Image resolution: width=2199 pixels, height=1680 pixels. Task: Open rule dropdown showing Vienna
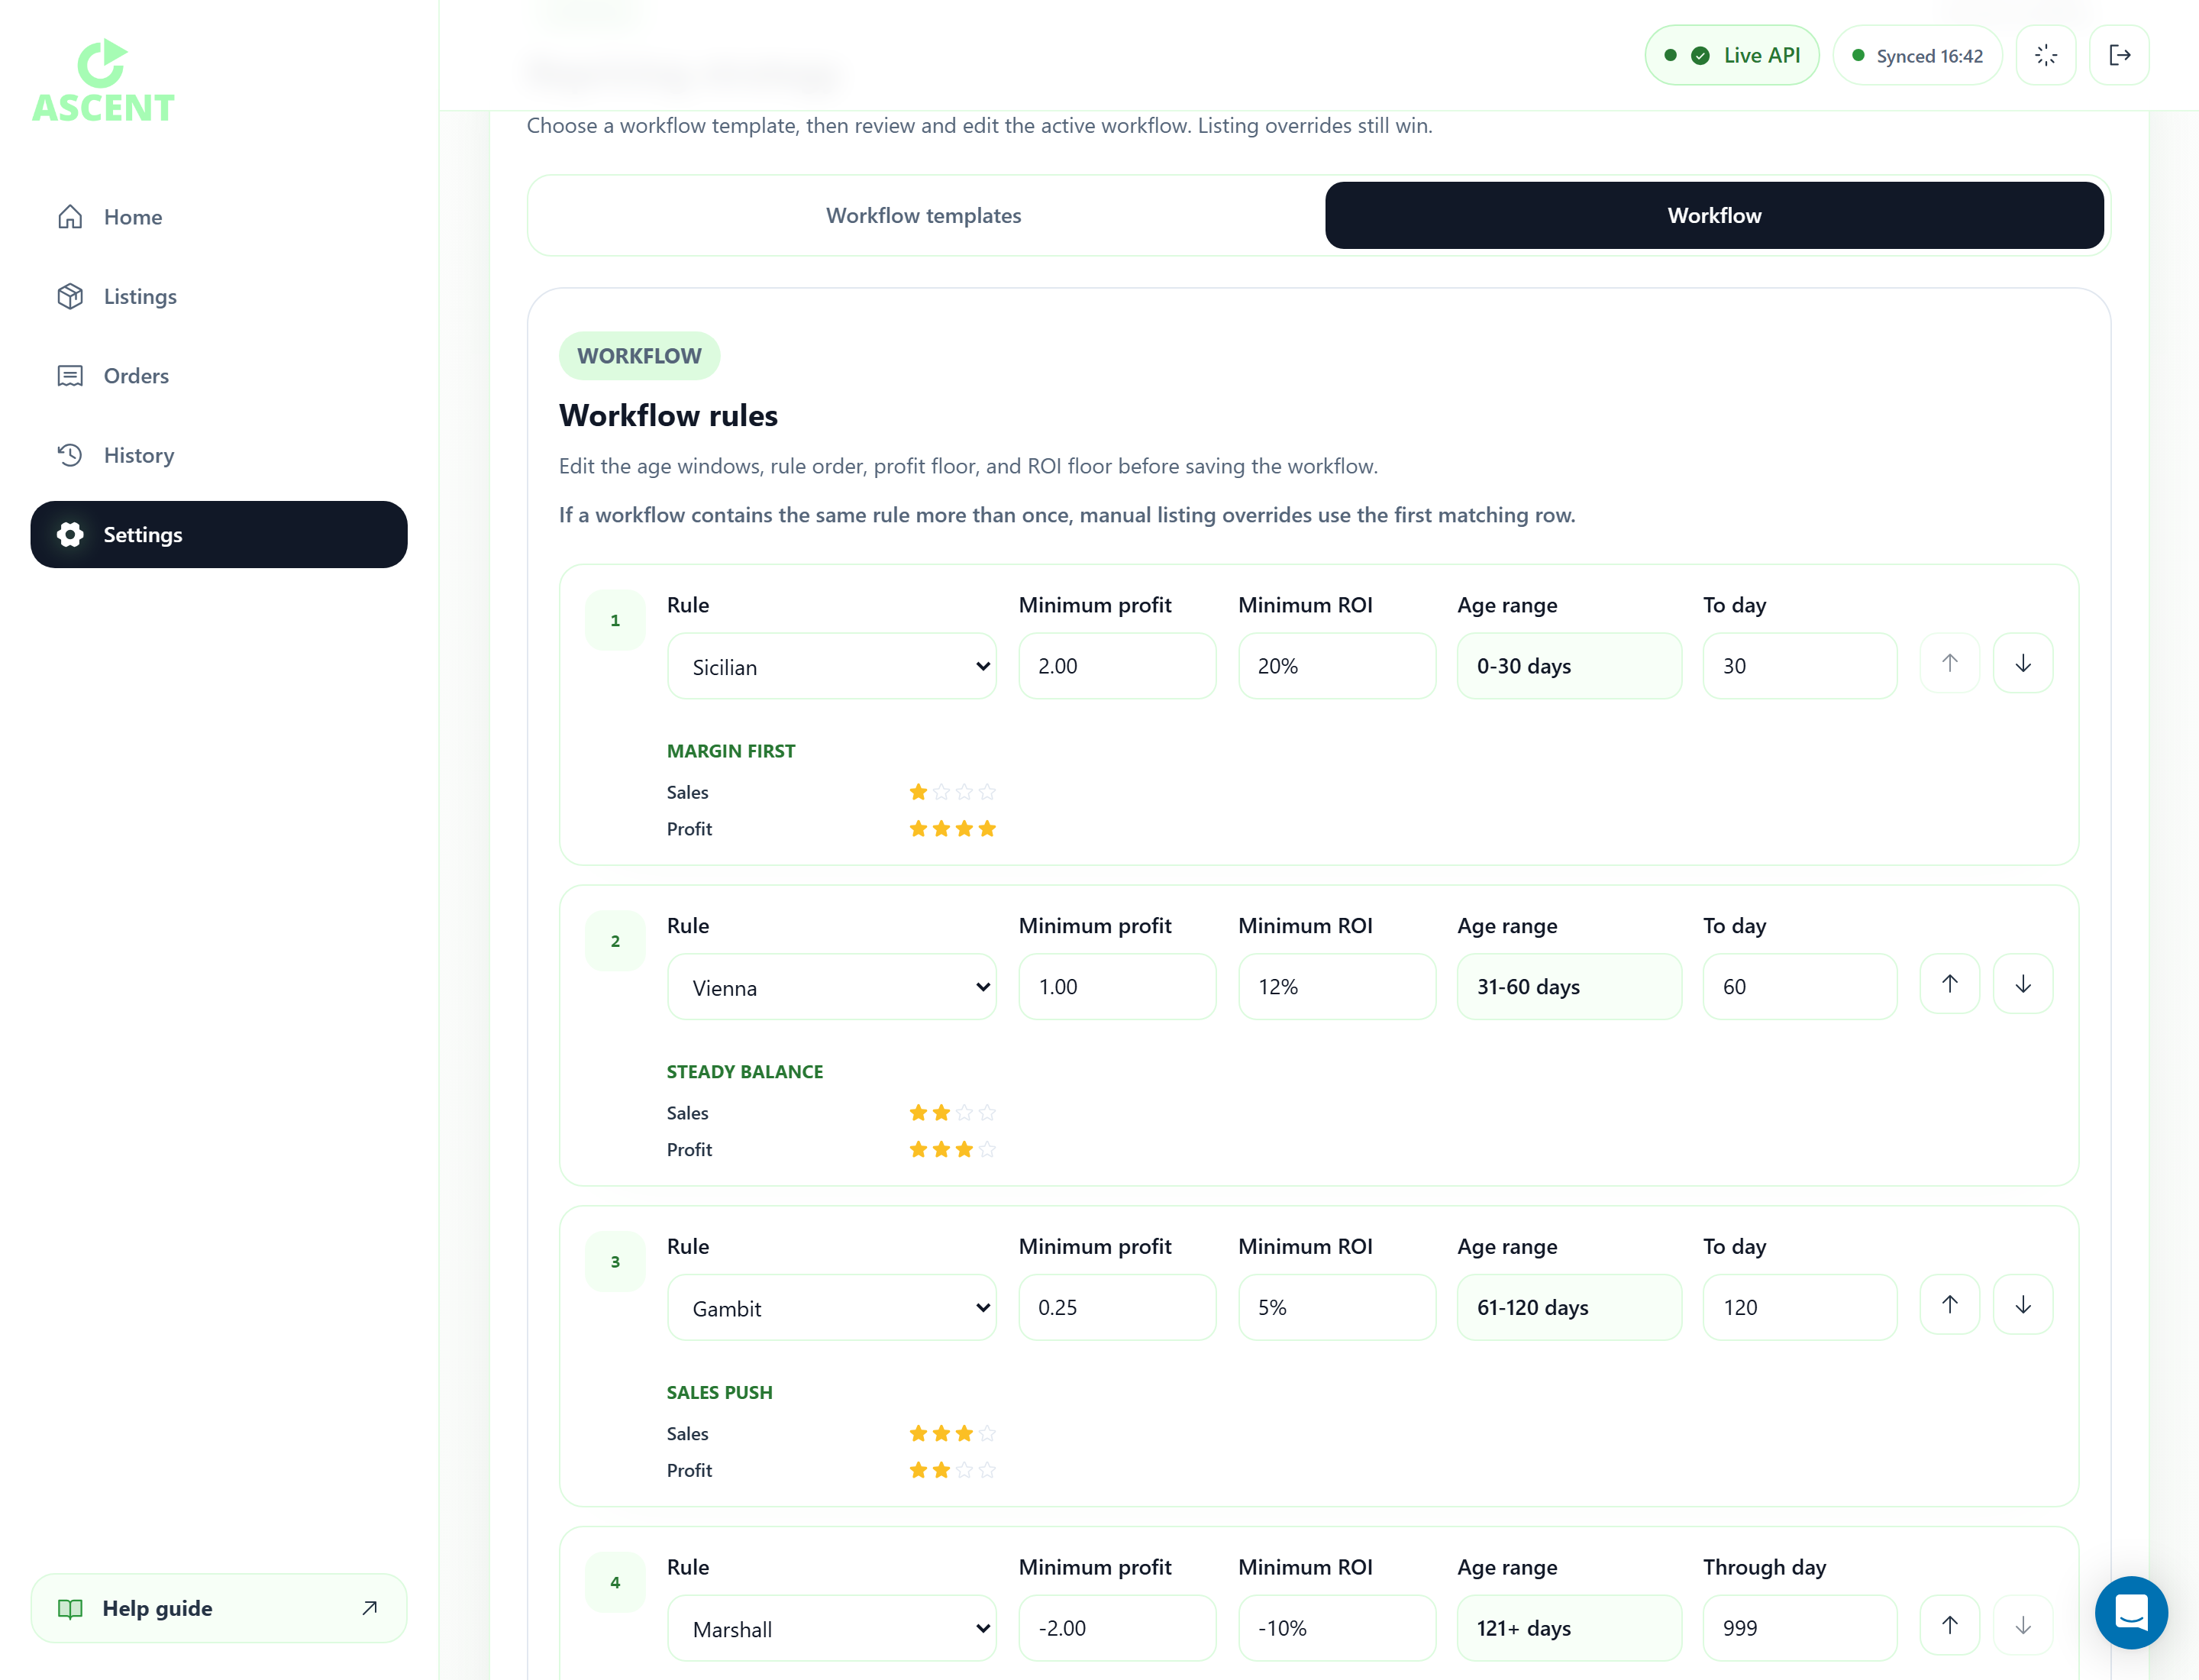tap(832, 987)
